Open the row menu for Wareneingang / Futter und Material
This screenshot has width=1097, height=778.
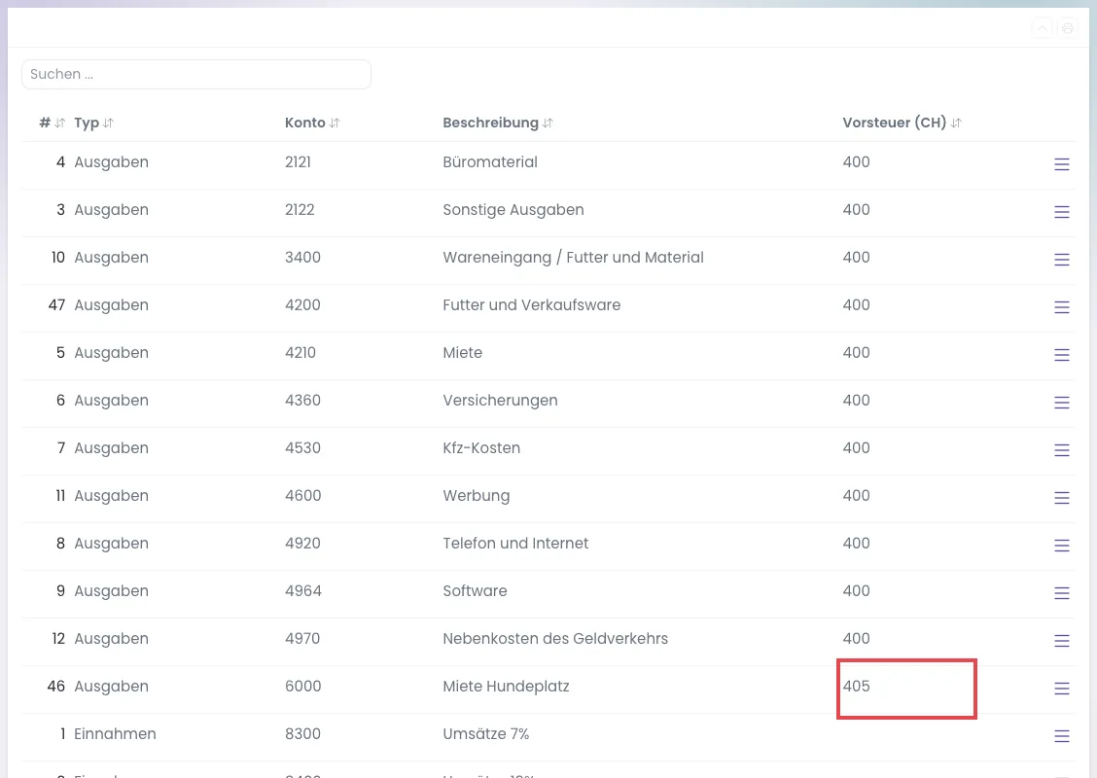click(x=1061, y=260)
